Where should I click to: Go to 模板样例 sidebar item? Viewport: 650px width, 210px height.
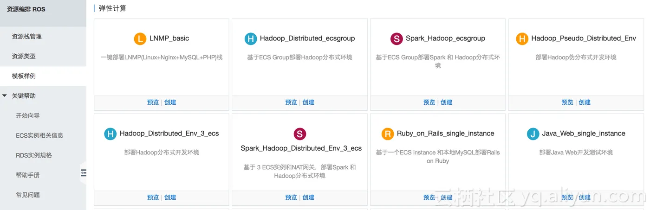24,76
